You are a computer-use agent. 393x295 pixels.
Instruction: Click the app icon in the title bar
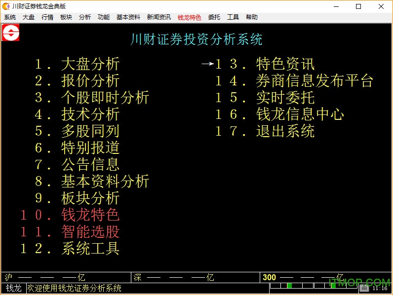[6, 6]
